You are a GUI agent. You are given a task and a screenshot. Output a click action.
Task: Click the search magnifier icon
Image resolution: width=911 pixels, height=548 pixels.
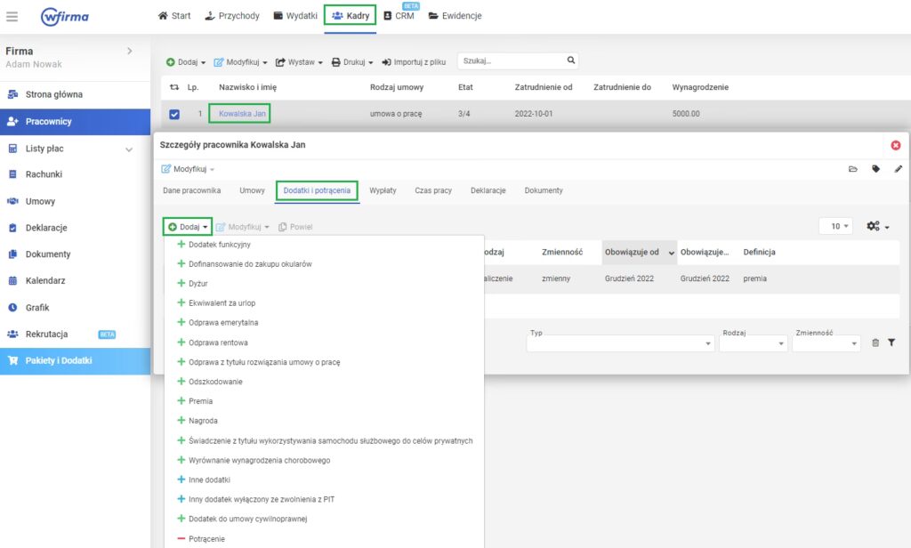571,61
